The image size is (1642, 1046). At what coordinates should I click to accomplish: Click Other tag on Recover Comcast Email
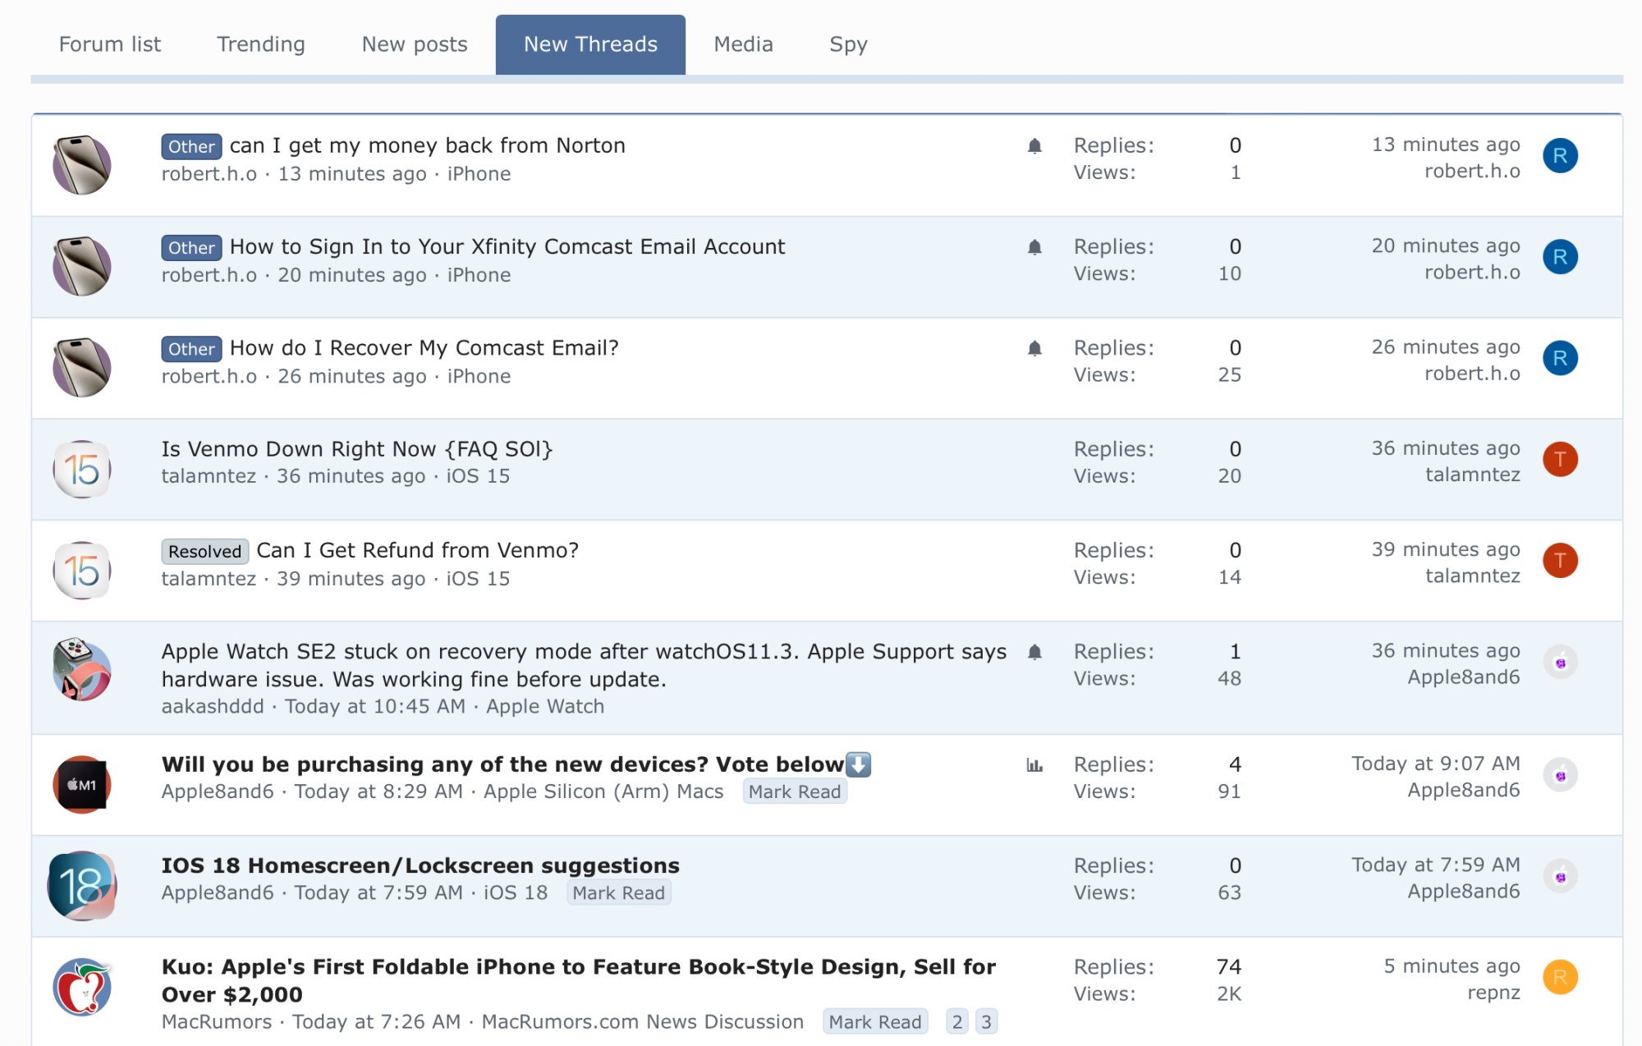tap(191, 349)
